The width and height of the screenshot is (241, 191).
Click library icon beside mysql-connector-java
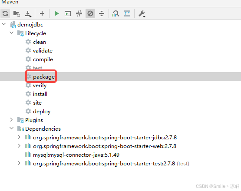[28, 154]
